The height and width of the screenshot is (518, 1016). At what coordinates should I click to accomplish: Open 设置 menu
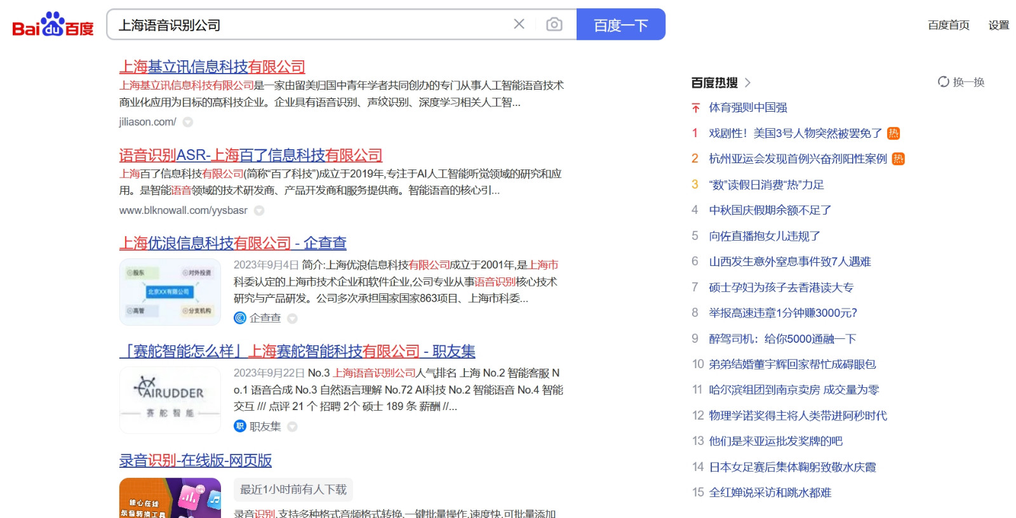(999, 25)
